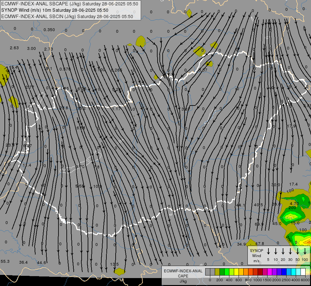Click the map value 2.63

click(x=14, y=48)
